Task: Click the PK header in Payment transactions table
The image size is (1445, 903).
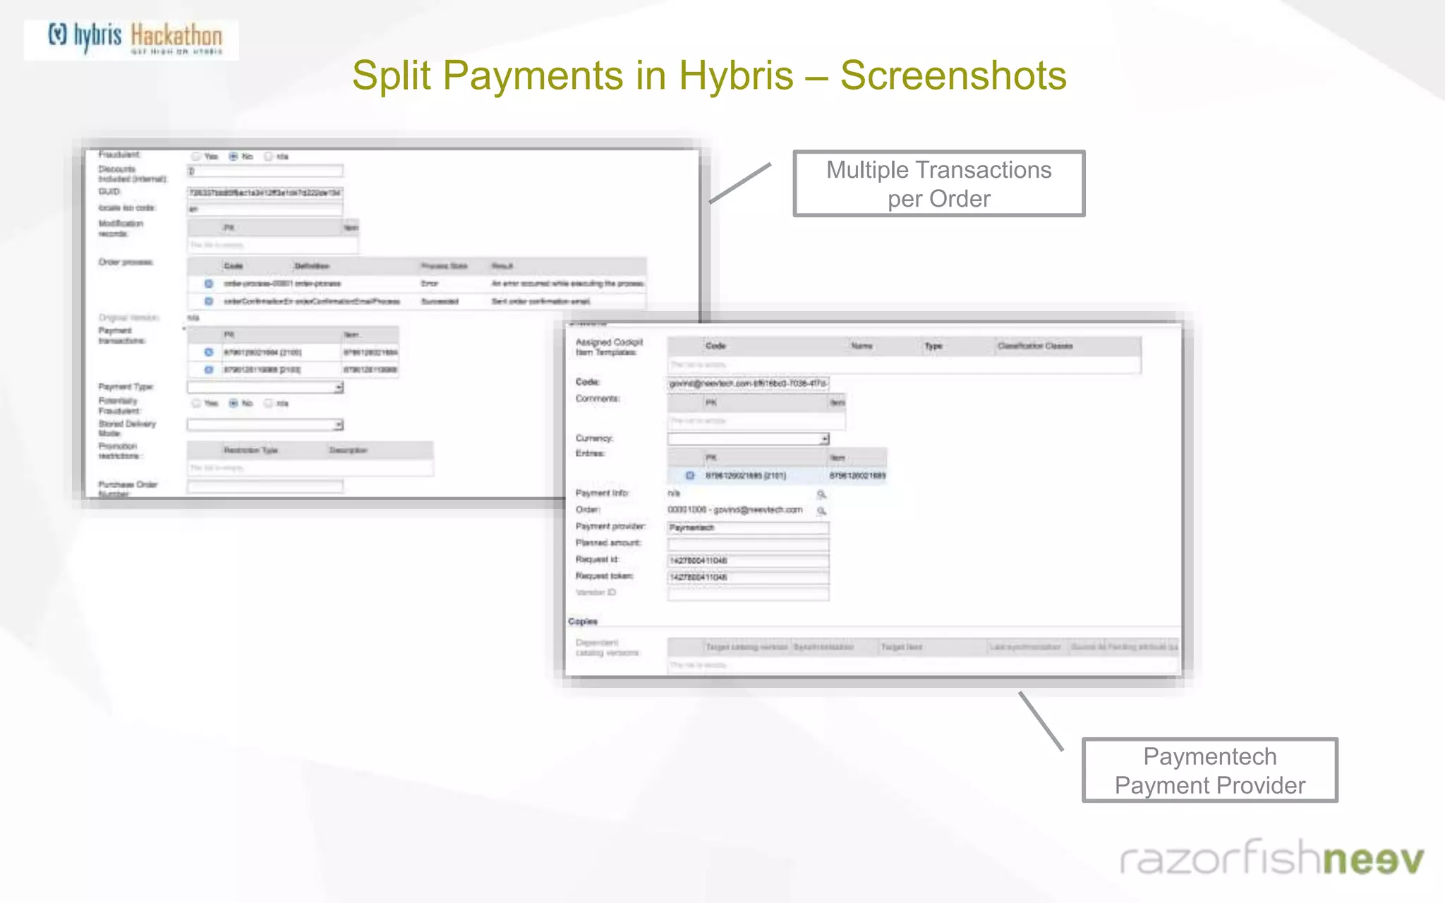Action: (x=229, y=334)
